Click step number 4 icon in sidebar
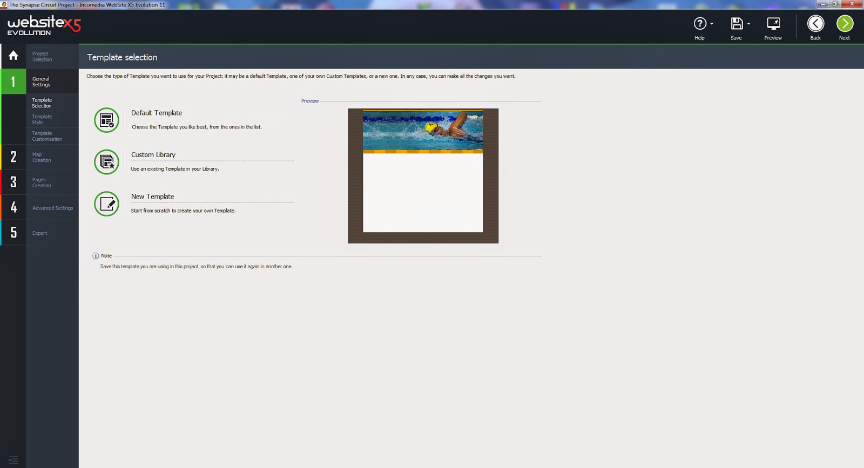Viewport: 864px width, 468px height. click(13, 208)
